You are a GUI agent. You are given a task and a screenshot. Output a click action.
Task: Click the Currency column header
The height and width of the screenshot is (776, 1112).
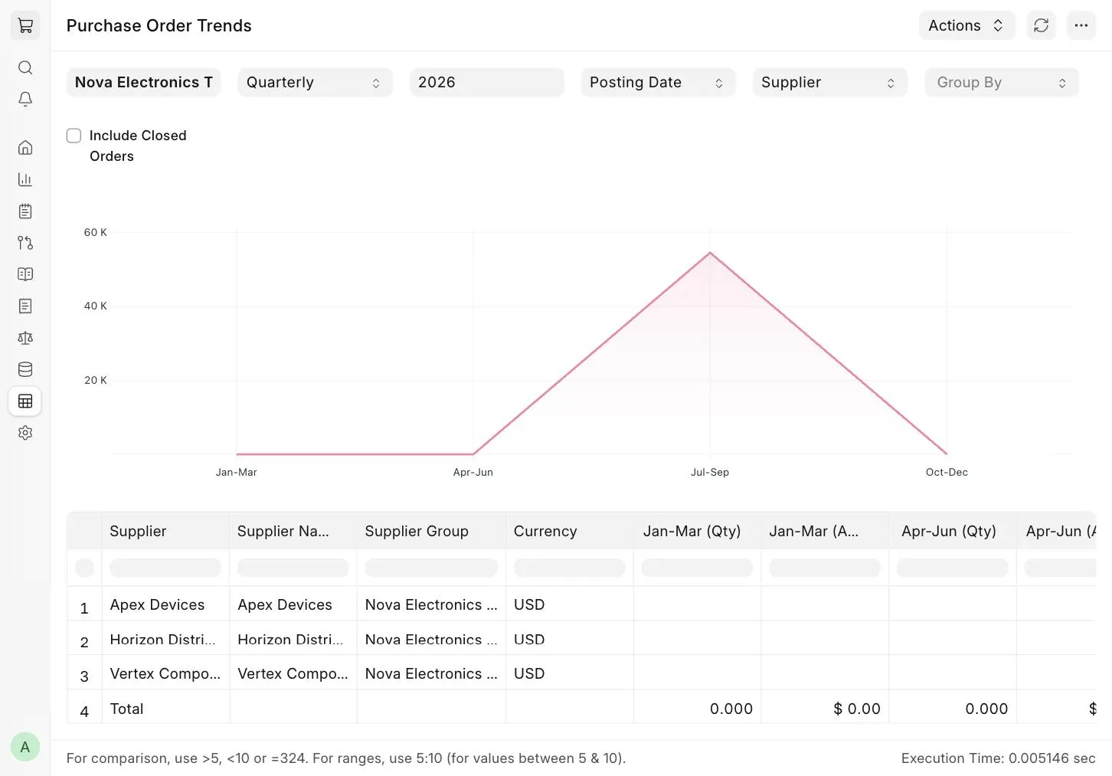pos(569,531)
